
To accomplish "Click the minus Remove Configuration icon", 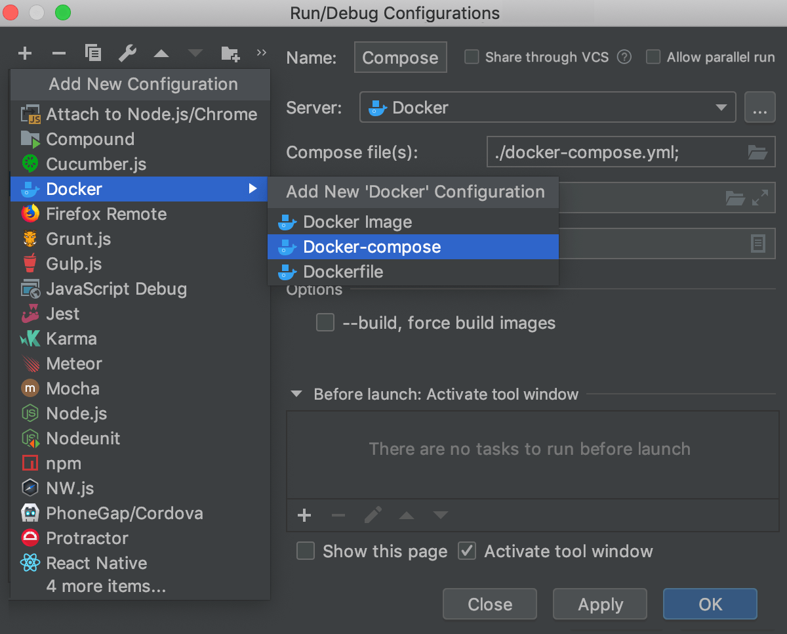I will [59, 53].
